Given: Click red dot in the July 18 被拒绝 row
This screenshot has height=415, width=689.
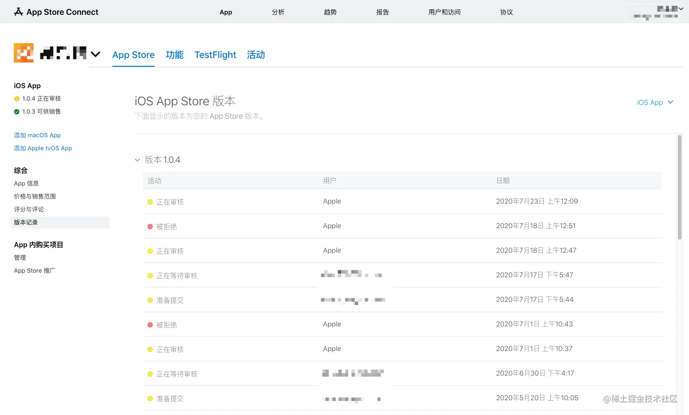Looking at the screenshot, I should click(150, 227).
